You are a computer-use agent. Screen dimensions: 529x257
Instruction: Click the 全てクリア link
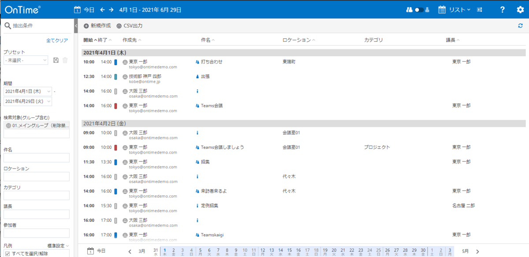point(58,40)
